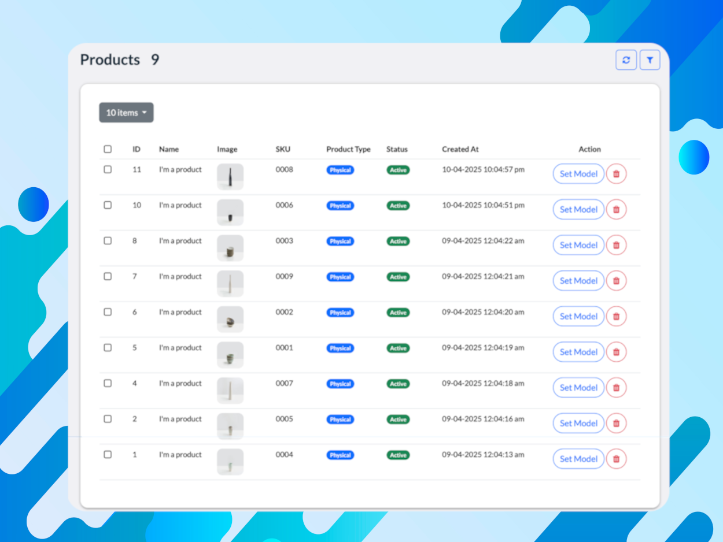This screenshot has width=723, height=542.
Task: View product image thumbnail for SKU 0001
Action: (230, 355)
